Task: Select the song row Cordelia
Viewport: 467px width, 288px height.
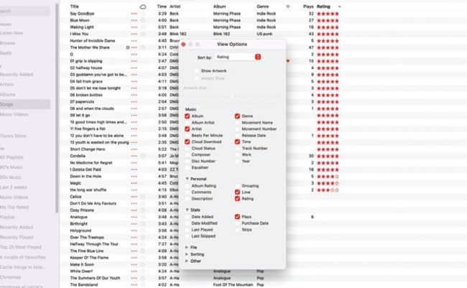Action: point(79,155)
